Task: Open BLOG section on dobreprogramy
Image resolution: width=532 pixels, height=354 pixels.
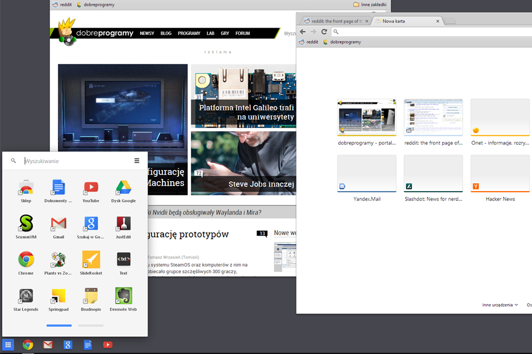Action: [x=166, y=33]
